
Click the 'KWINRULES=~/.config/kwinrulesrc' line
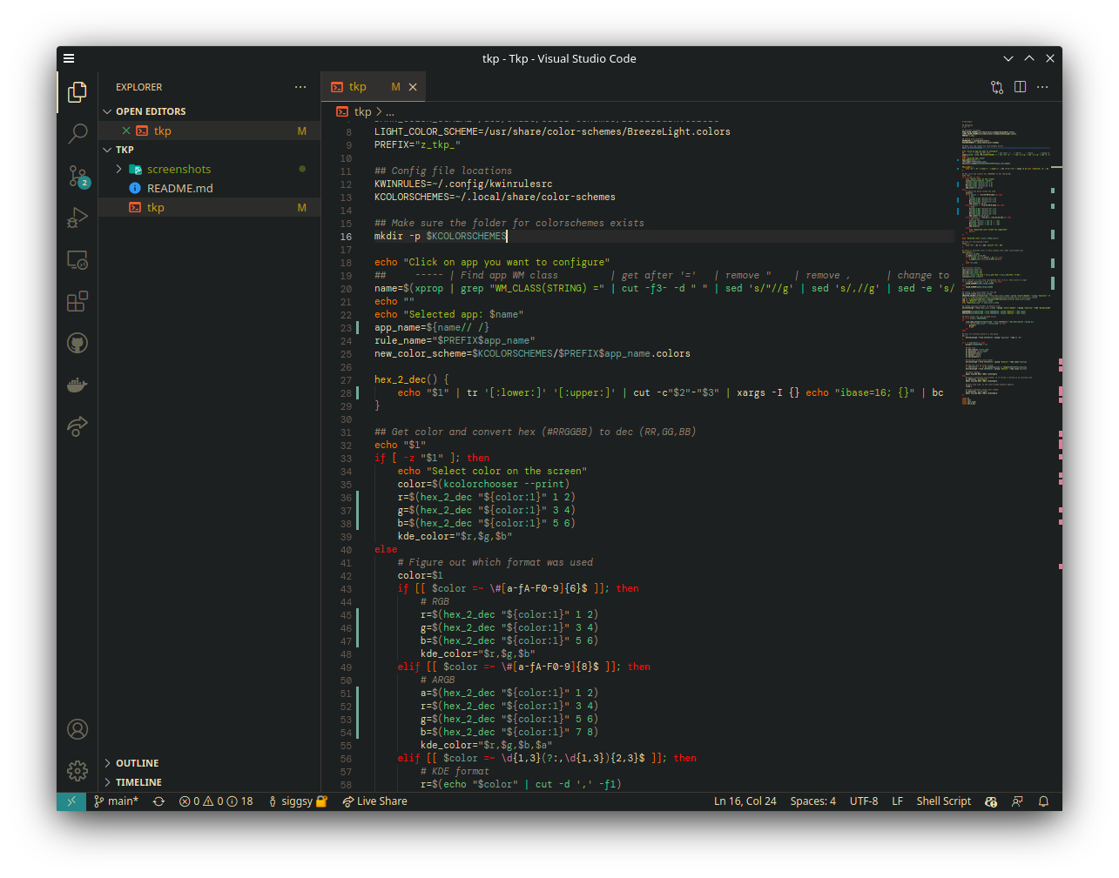tap(463, 184)
